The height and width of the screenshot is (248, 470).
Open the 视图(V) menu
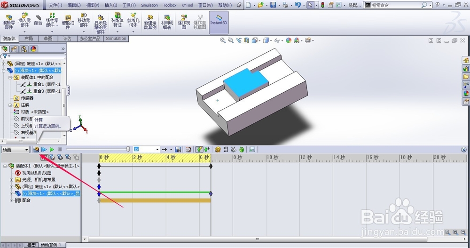pyautogui.click(x=93, y=5)
